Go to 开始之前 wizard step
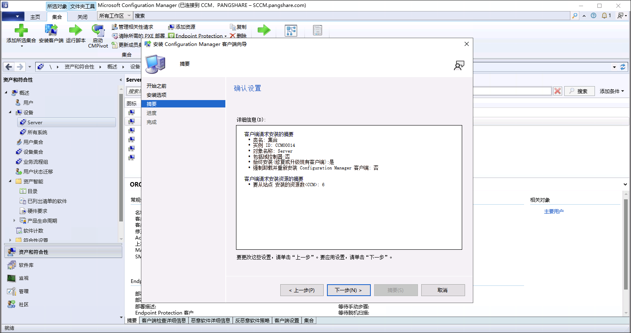The height and width of the screenshot is (333, 631). coord(157,86)
